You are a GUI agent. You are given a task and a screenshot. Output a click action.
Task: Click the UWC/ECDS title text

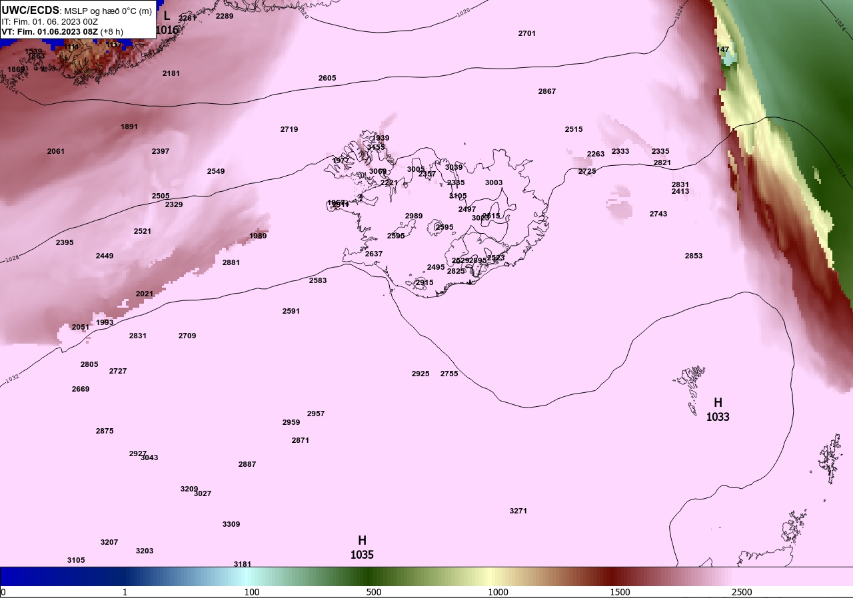click(31, 11)
